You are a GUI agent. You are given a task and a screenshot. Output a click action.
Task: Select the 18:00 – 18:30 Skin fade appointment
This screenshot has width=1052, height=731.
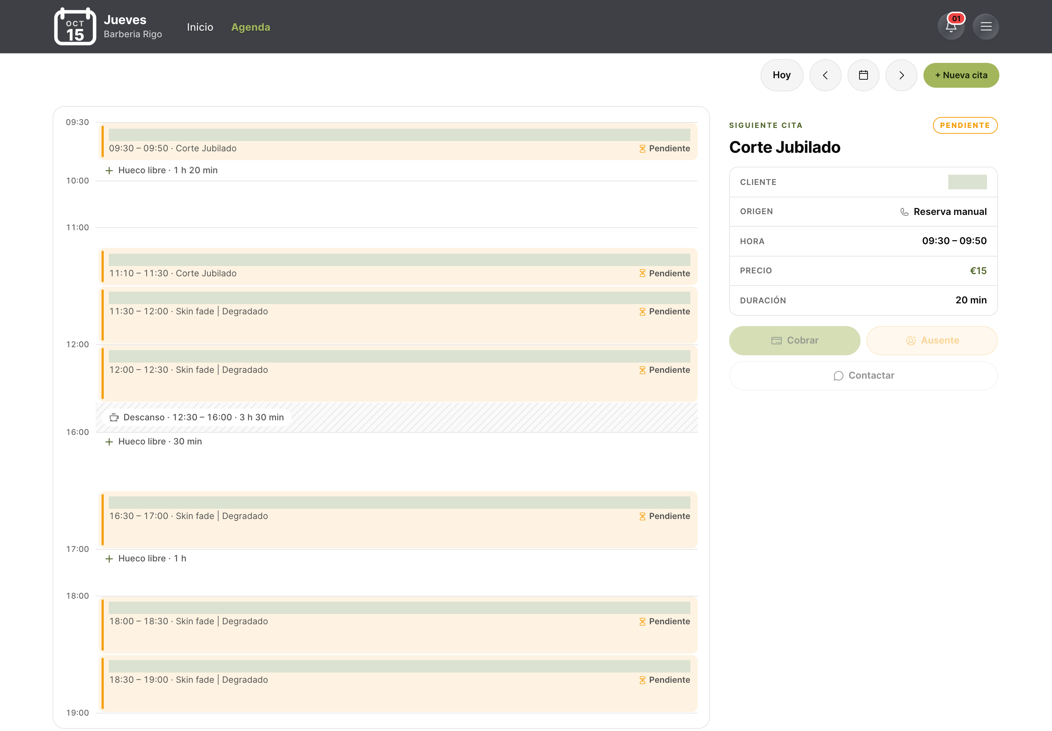[x=398, y=625]
